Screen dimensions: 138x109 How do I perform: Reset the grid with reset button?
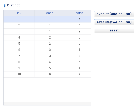[x=114, y=30]
